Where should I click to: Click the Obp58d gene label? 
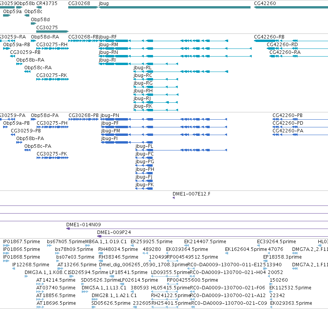[x=40, y=20]
